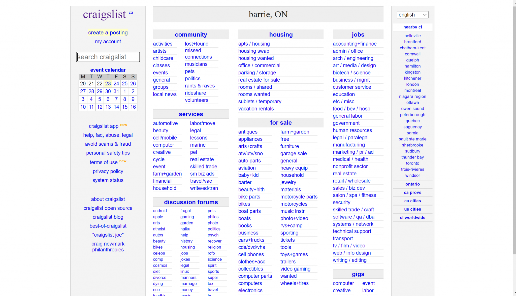
Task: Open the for sale section heading
Action: (x=281, y=123)
